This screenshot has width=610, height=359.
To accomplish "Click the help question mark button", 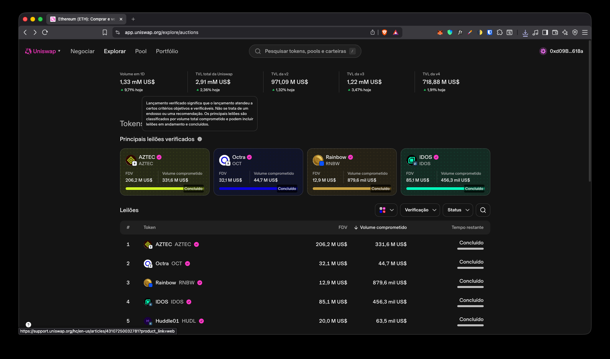I will click(x=28, y=325).
